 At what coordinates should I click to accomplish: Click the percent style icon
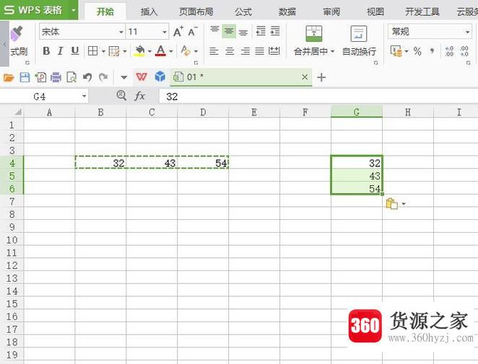[417, 51]
